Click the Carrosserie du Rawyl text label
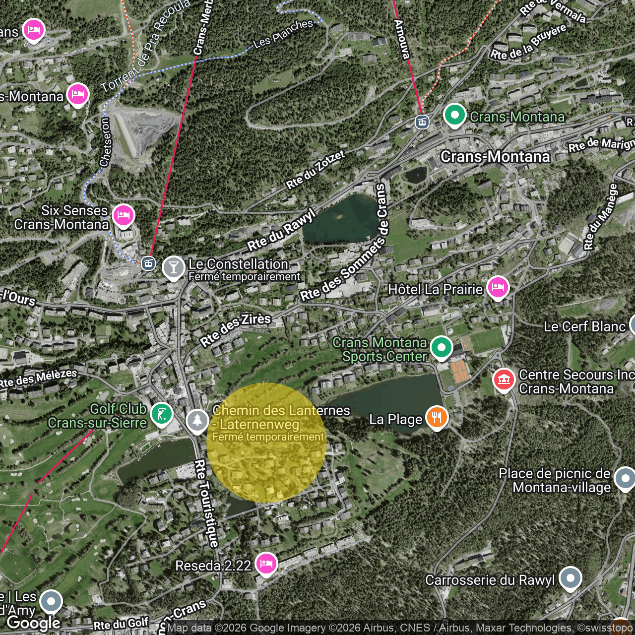Image resolution: width=635 pixels, height=635 pixels. pyautogui.click(x=490, y=580)
